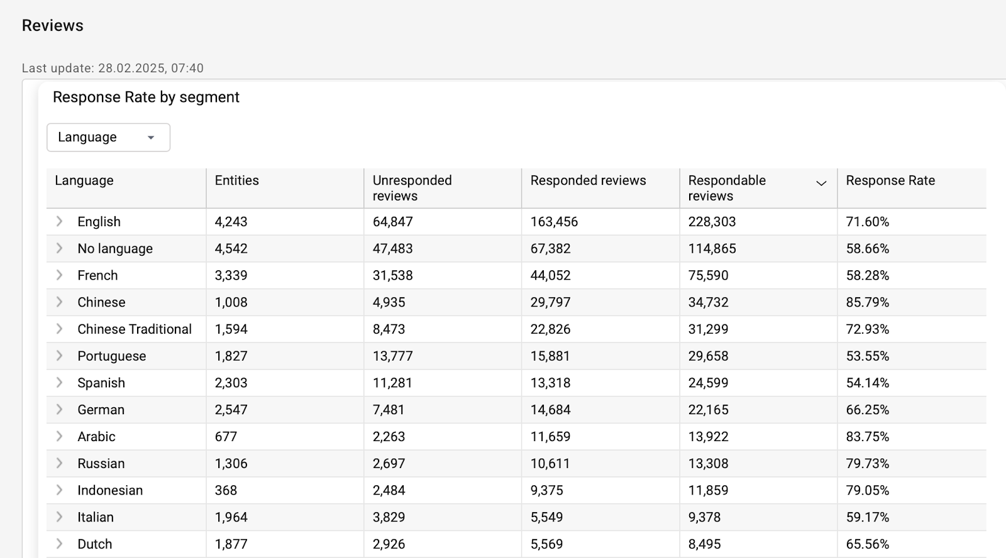Click the Respondable reviews sort arrow
This screenshot has height=558, width=1006.
(x=821, y=183)
